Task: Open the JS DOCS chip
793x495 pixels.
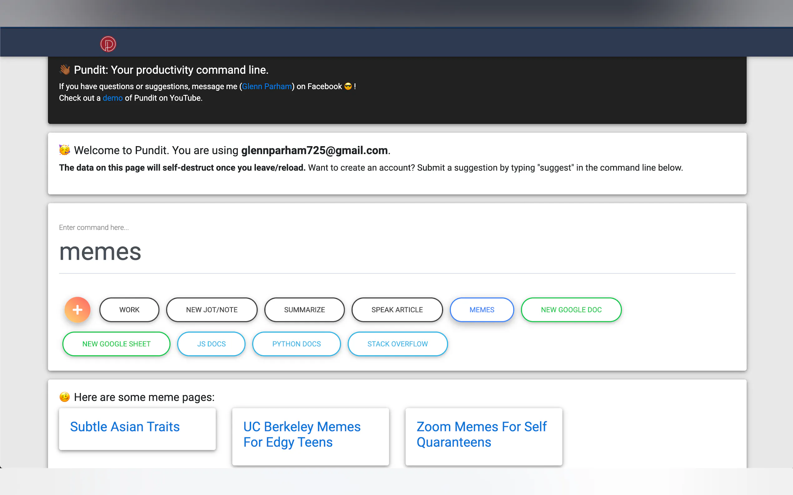Action: (211, 344)
